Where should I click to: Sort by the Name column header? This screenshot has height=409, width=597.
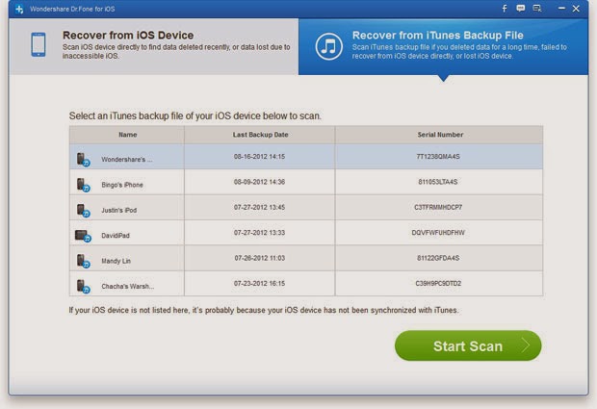pos(127,135)
